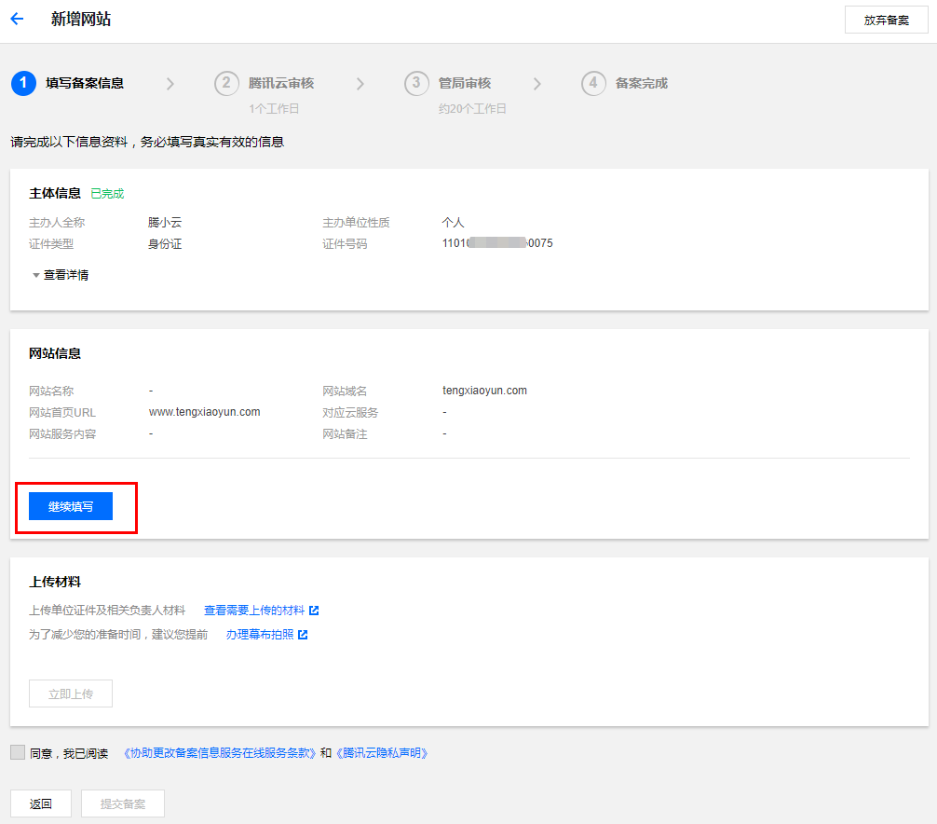Click external link icon beside 查看需要上传的材料
Image resolution: width=937 pixels, height=824 pixels.
click(314, 611)
